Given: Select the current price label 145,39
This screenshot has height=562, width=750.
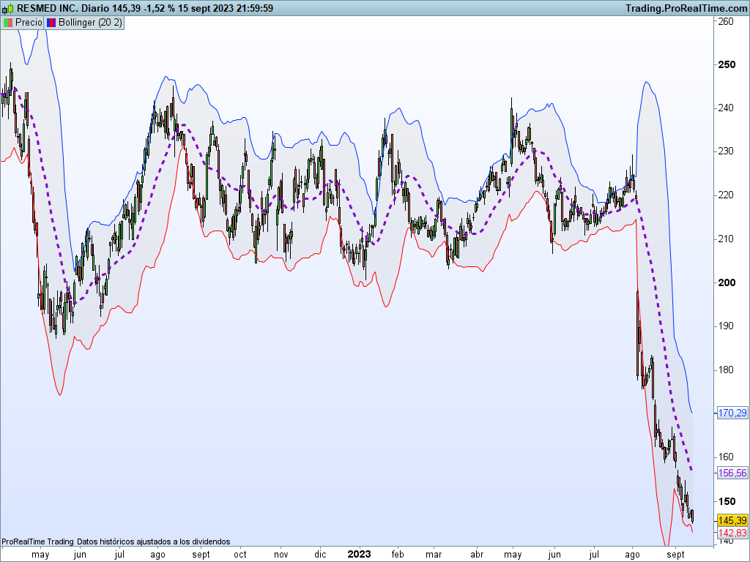Looking at the screenshot, I should pos(732,520).
